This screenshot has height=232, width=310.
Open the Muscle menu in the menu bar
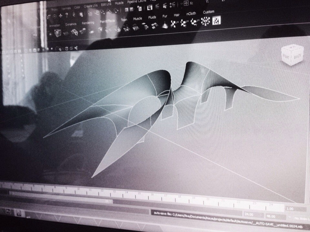click(x=119, y=2)
